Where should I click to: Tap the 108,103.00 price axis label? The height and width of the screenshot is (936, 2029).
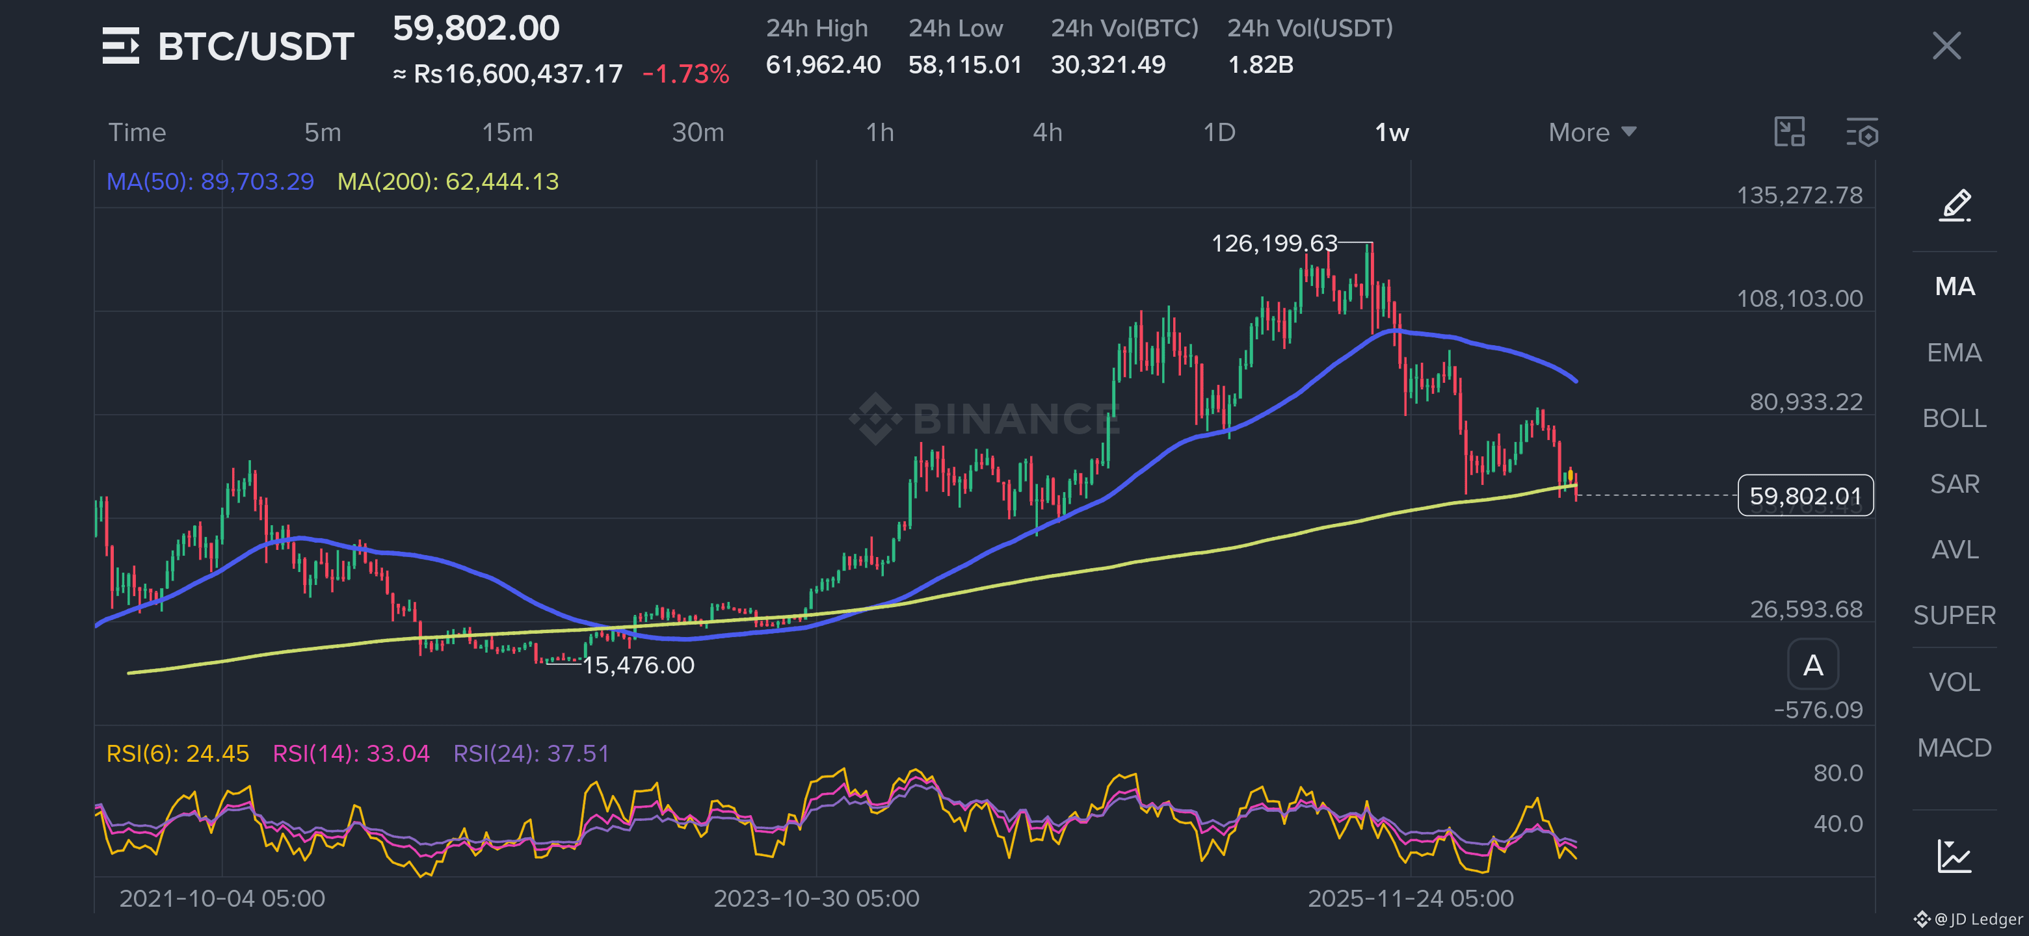1800,299
